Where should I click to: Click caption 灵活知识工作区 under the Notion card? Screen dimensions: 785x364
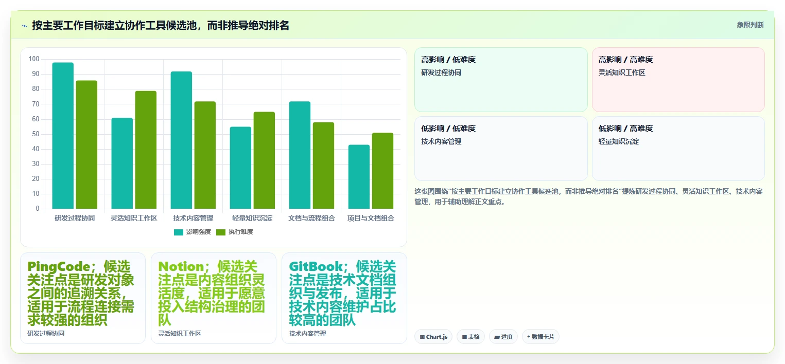180,334
